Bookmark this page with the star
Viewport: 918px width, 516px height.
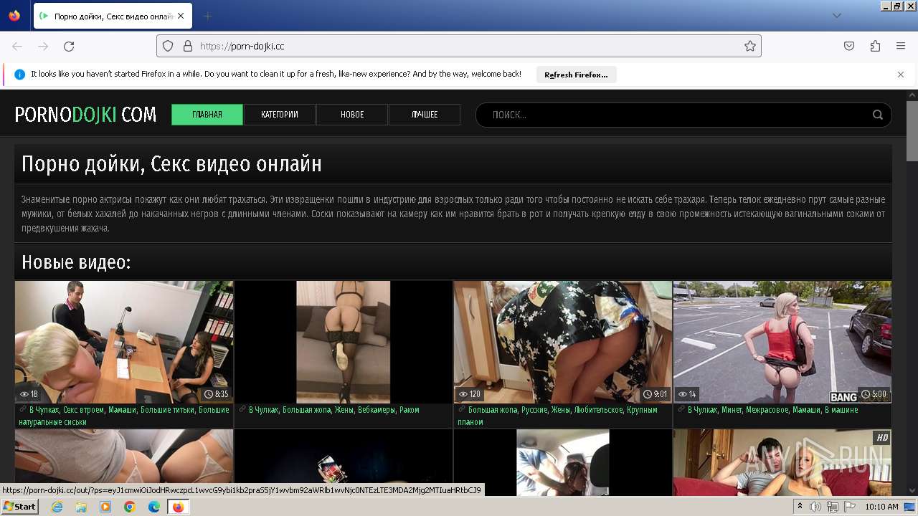[x=750, y=46]
